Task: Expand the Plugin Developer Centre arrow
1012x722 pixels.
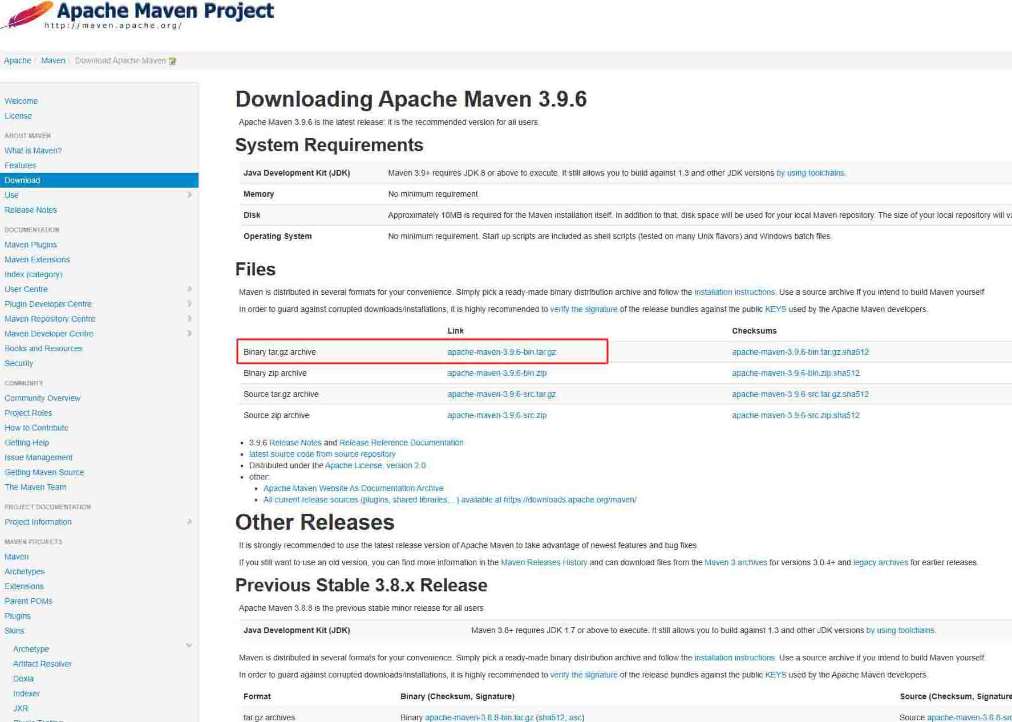Action: pos(189,304)
